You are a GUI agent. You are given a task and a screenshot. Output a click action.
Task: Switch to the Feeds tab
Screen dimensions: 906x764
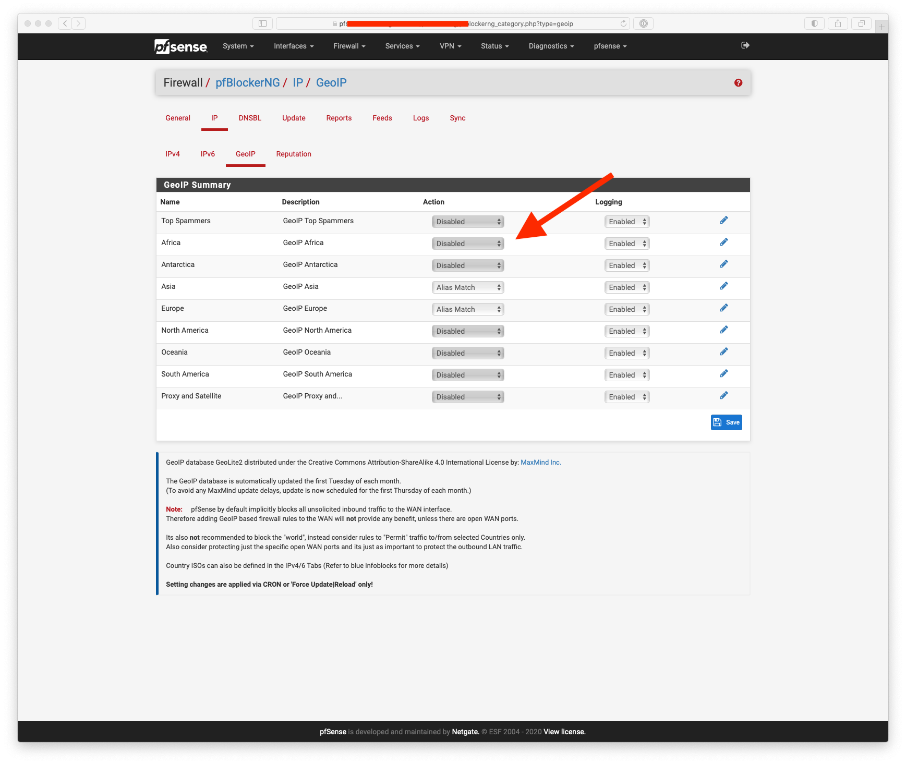(x=382, y=118)
